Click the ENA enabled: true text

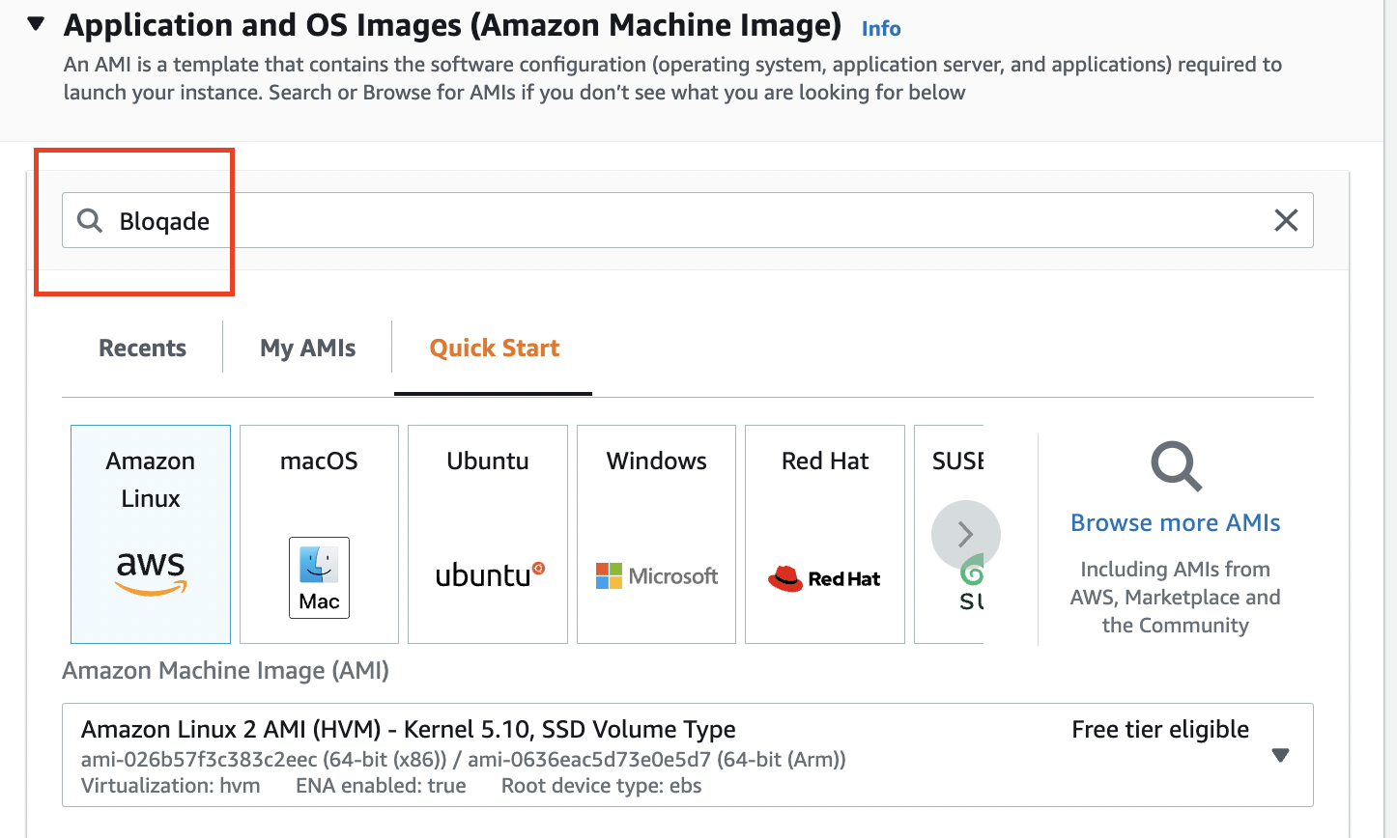click(x=381, y=786)
